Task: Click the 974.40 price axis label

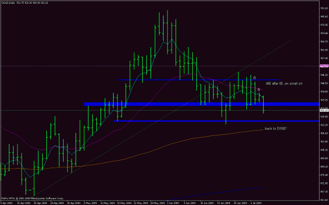Action: pos(325,33)
